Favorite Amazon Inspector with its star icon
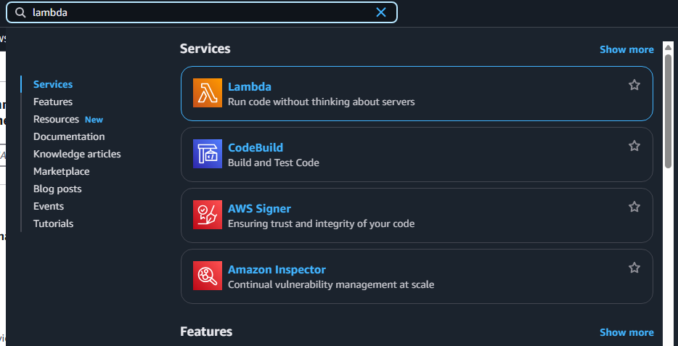678x346 pixels. pyautogui.click(x=634, y=268)
